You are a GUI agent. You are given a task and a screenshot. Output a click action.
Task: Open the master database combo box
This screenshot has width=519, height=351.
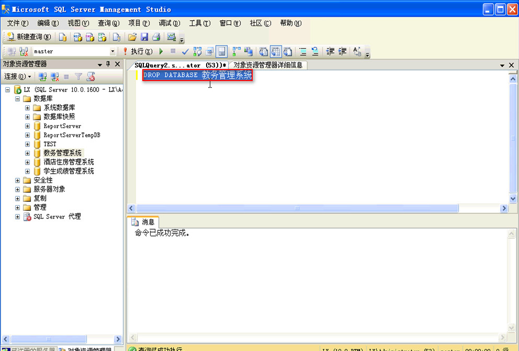(x=74, y=51)
